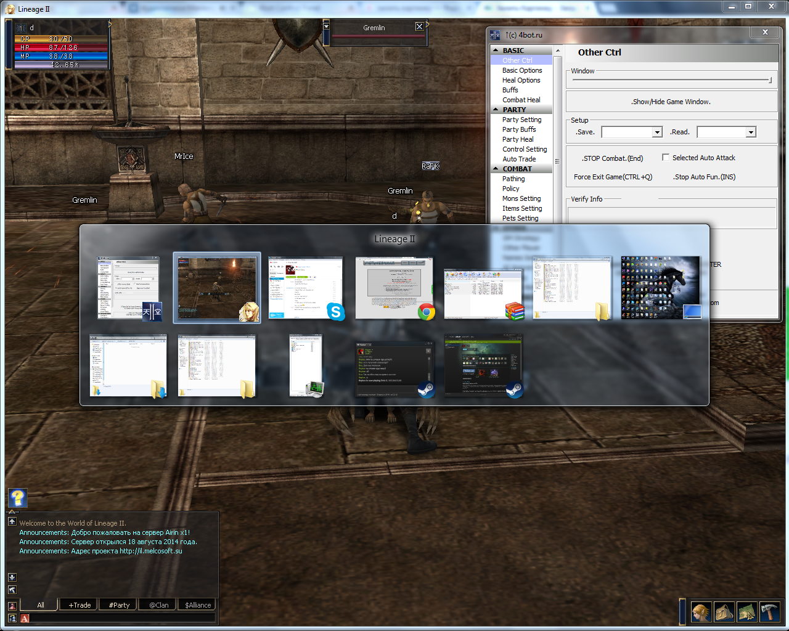Click the icon at the left of chat input
Viewport: 789px width, 631px height.
tap(12, 618)
